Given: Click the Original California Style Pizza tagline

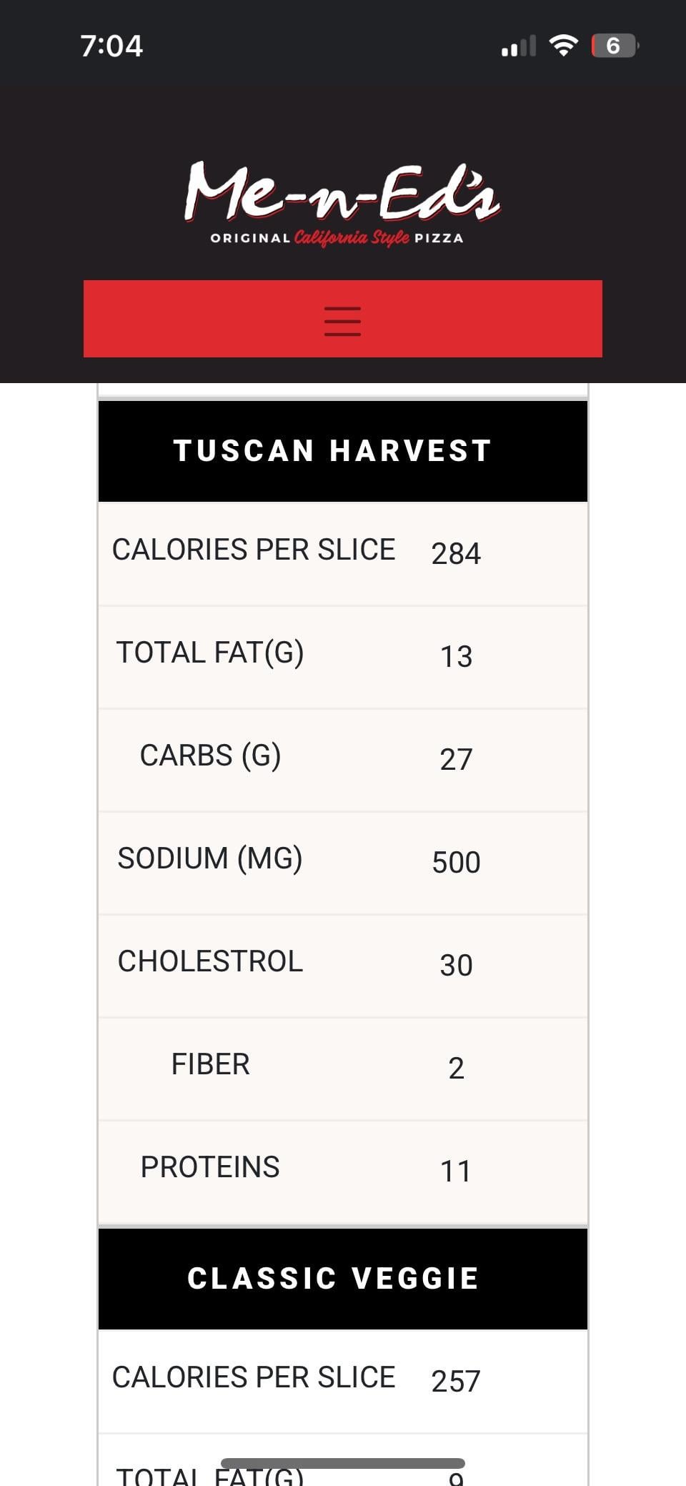Looking at the screenshot, I should click(x=337, y=238).
